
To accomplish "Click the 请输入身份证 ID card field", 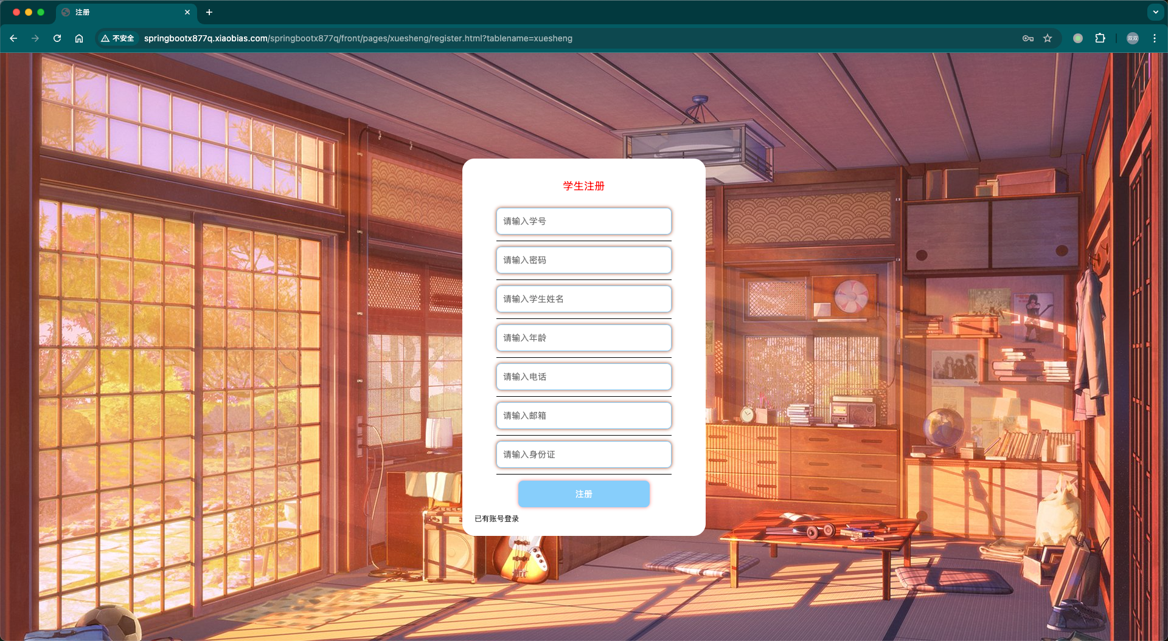I will point(584,454).
